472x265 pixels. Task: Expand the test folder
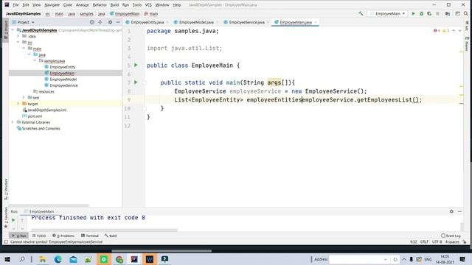point(24,97)
